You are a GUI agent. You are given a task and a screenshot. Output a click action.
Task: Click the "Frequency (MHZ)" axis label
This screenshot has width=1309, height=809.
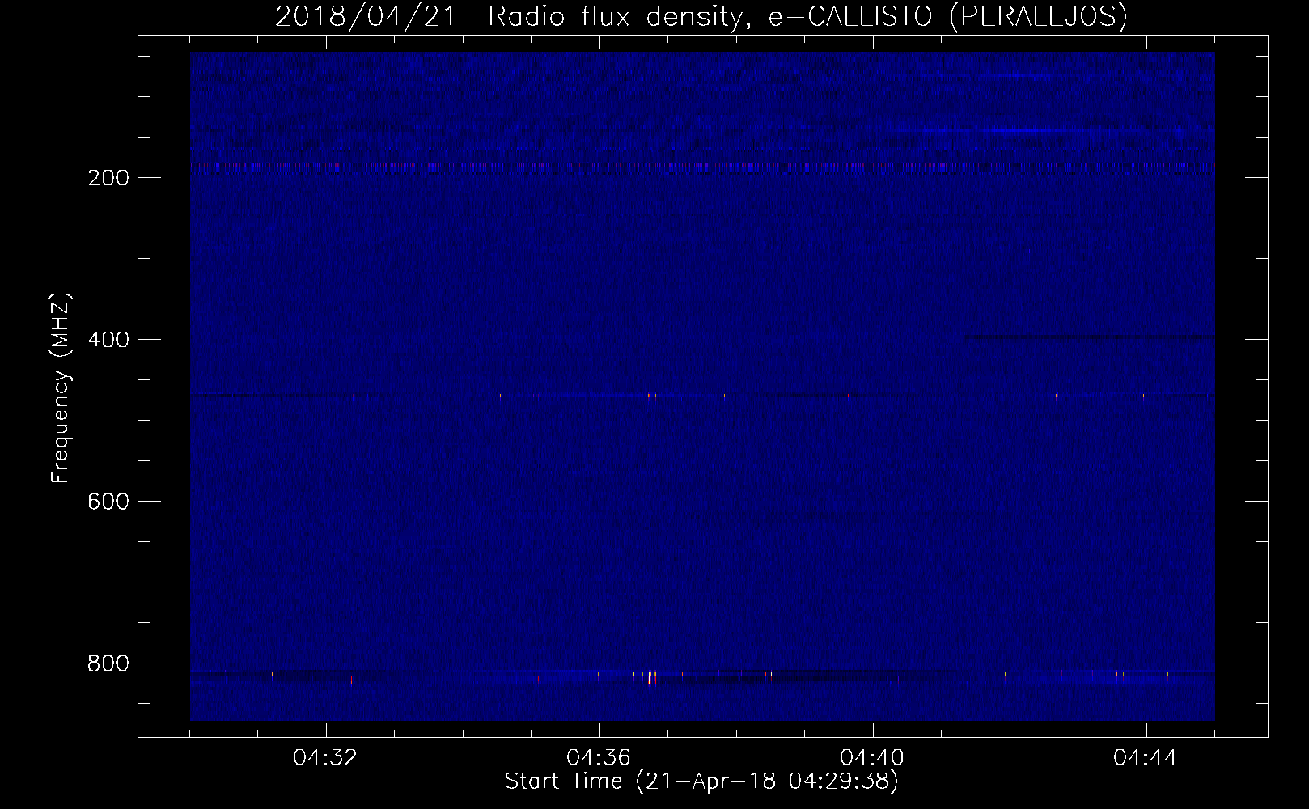61,388
